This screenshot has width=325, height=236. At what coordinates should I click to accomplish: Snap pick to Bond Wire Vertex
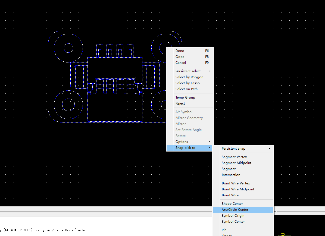243,183
